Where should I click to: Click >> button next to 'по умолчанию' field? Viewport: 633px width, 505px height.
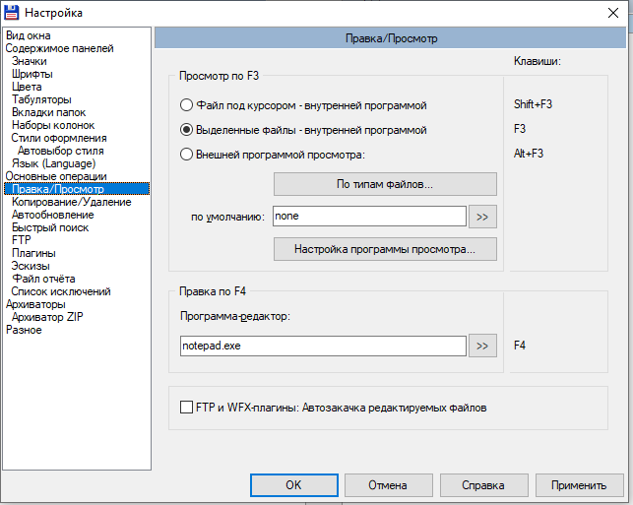coord(482,217)
